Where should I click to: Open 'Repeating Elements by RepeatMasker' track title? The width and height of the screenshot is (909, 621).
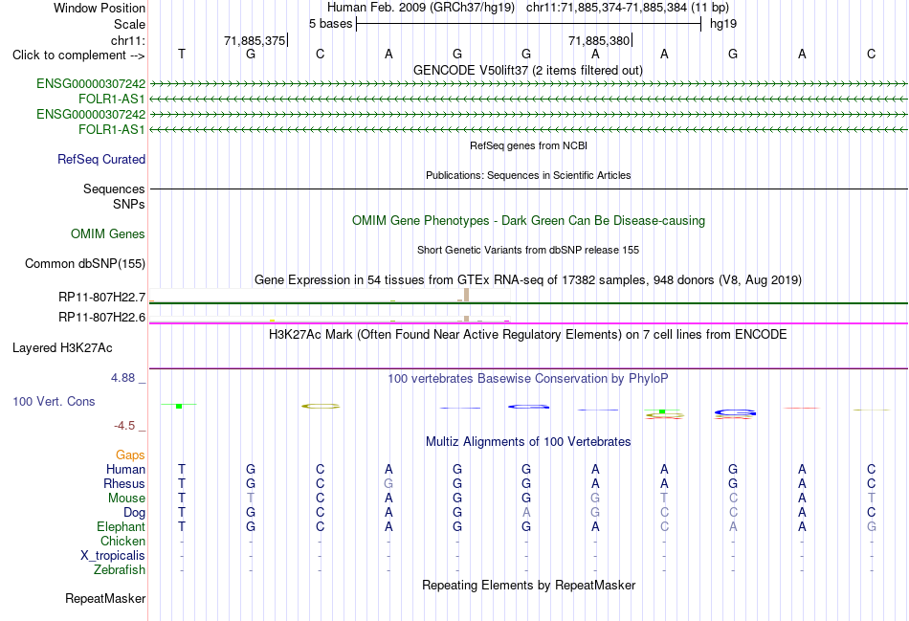528,585
